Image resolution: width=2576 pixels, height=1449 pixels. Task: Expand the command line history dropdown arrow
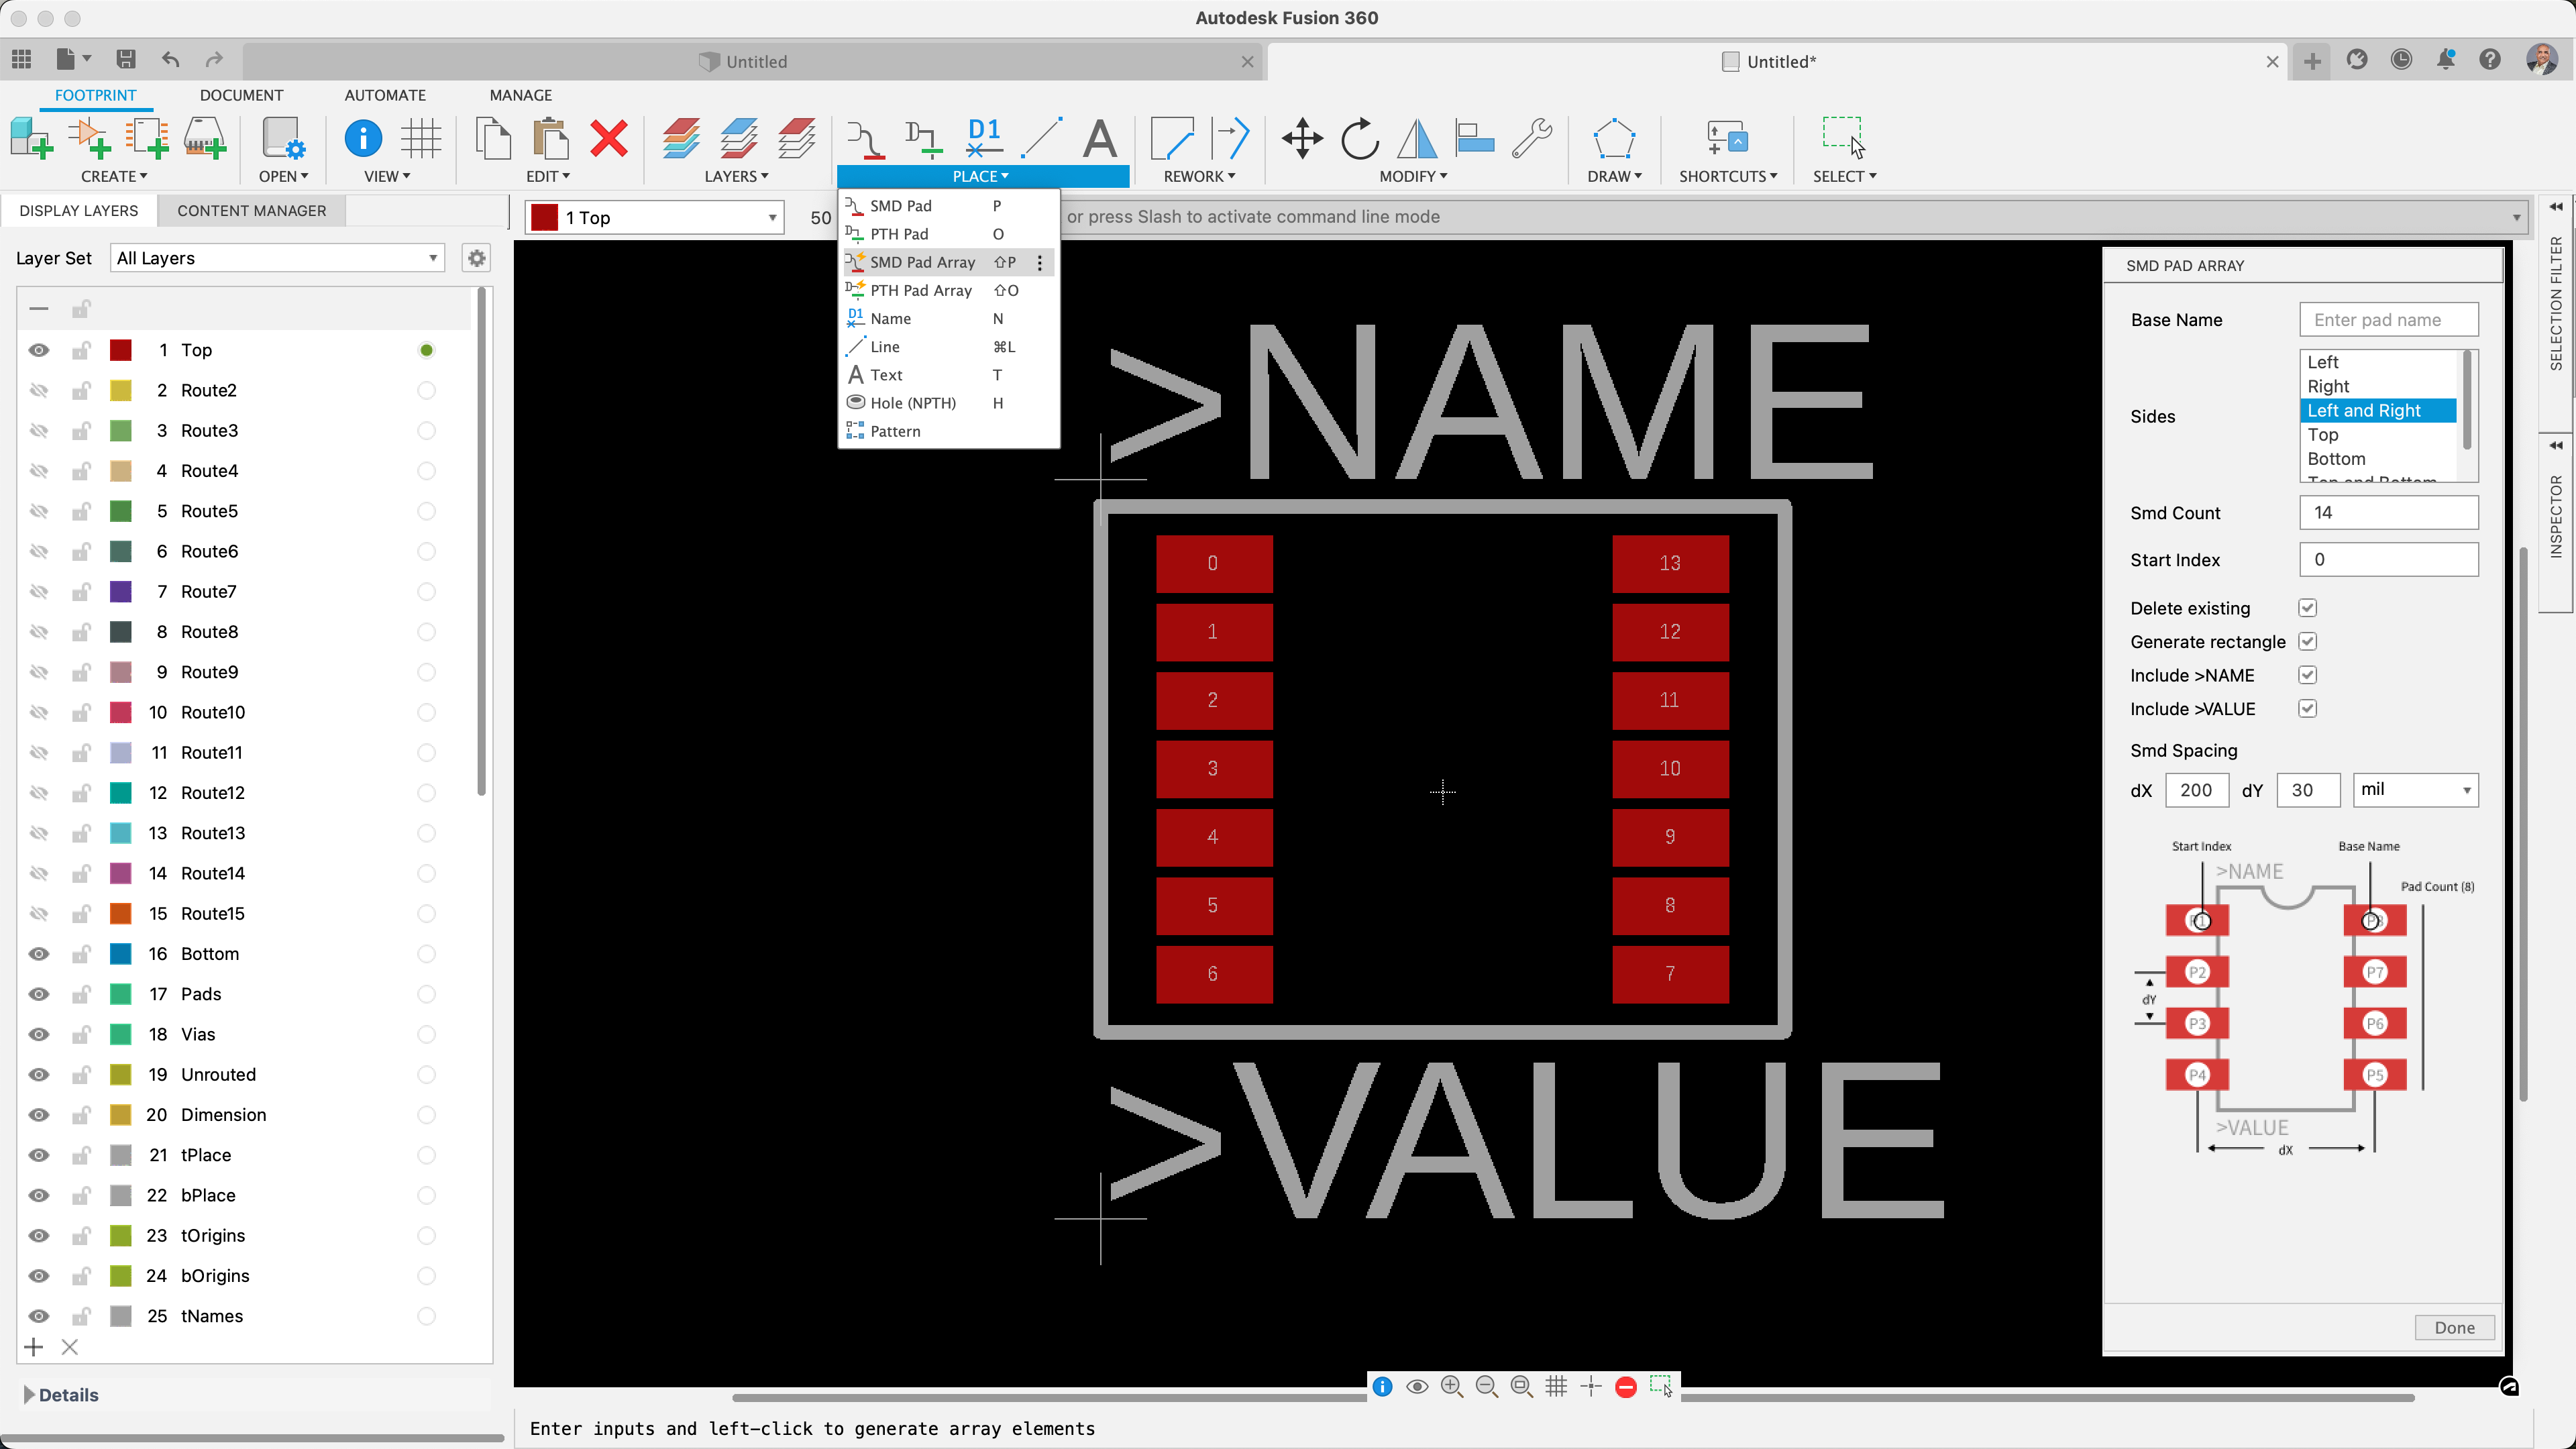pos(2516,217)
